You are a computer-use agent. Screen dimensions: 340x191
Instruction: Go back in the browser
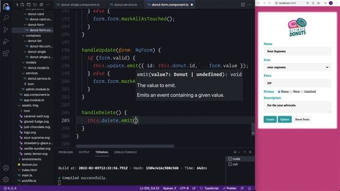[259, 3]
